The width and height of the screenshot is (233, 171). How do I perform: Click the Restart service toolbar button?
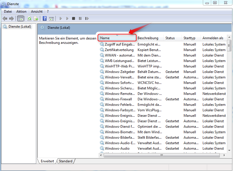pyautogui.click(x=86, y=18)
